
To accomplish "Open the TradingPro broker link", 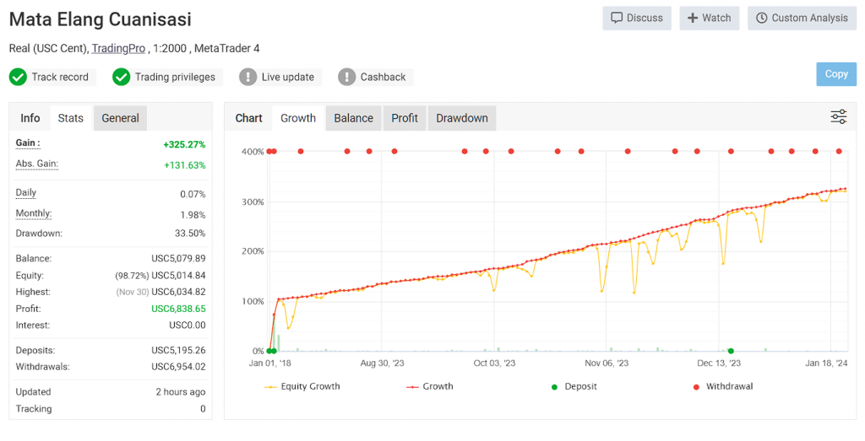I will (x=118, y=48).
